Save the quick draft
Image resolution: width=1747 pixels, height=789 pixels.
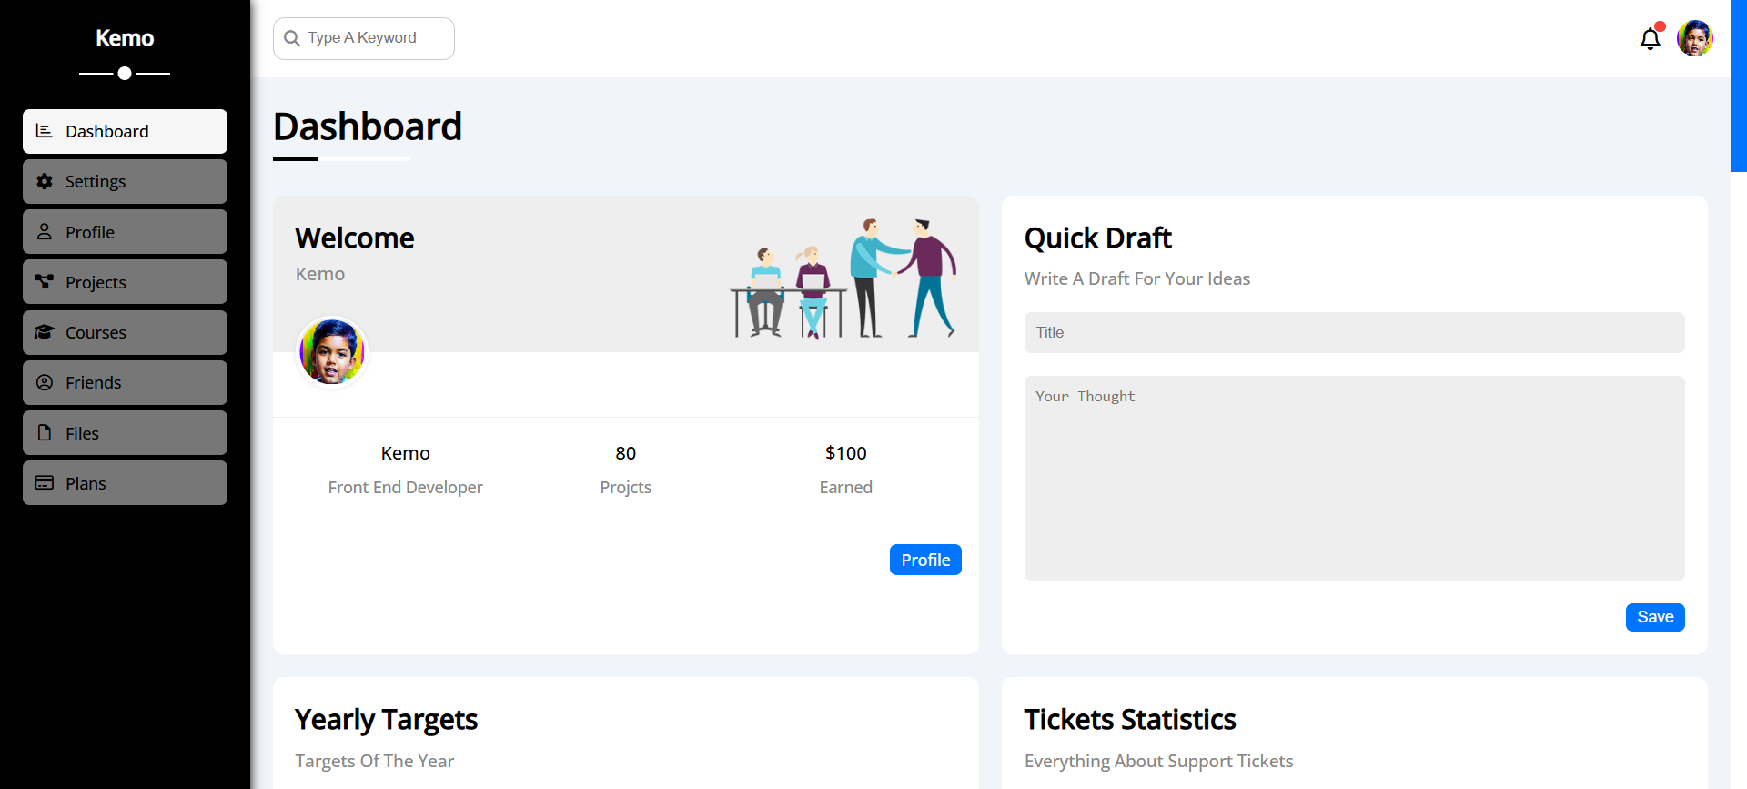1655,617
